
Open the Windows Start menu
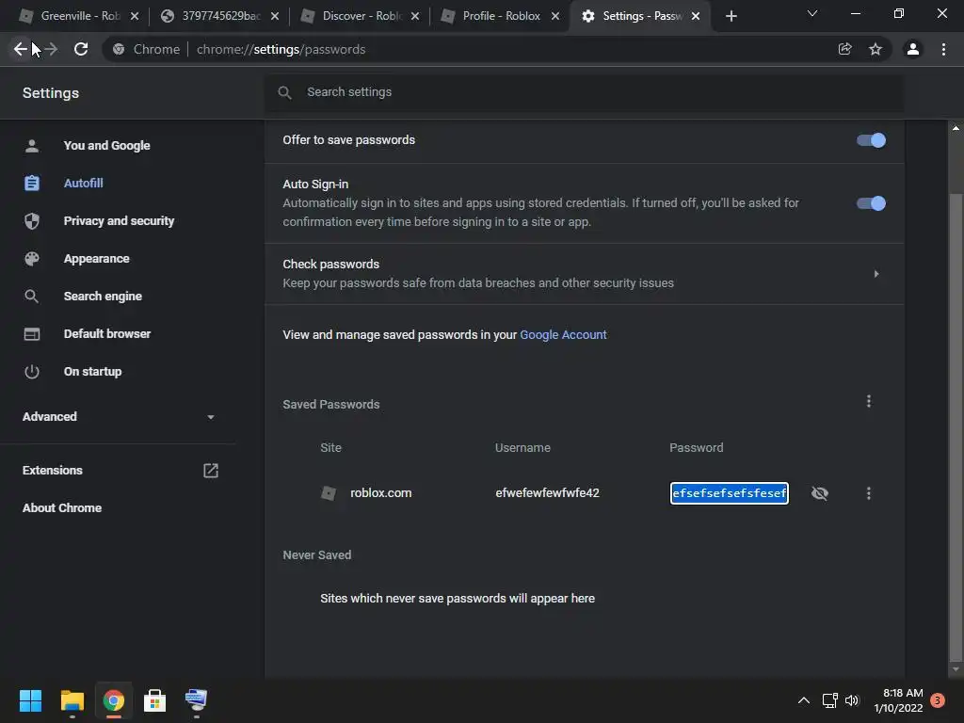pyautogui.click(x=30, y=700)
